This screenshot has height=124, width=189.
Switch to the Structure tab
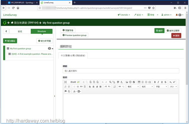click(42, 31)
